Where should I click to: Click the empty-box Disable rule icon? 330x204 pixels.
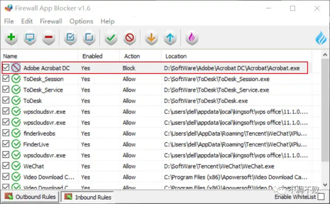pos(89,38)
